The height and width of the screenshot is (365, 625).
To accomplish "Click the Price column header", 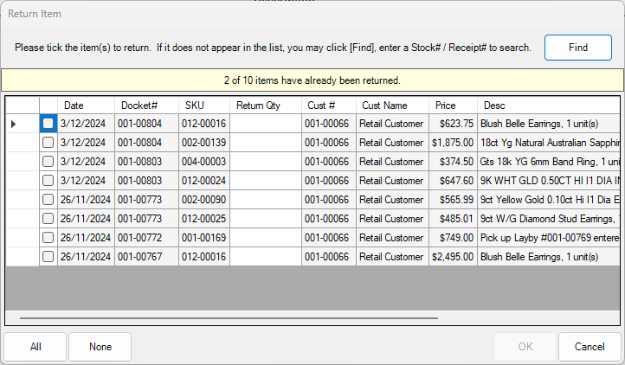I will pyautogui.click(x=454, y=106).
